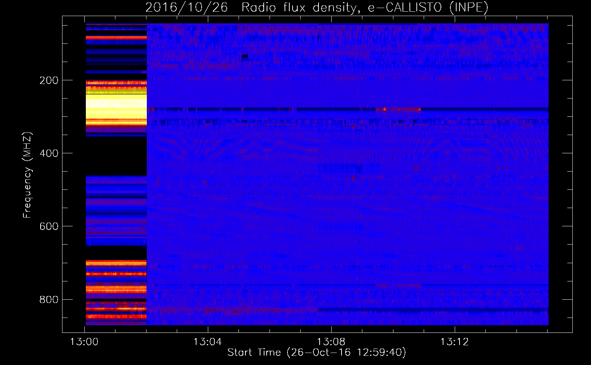Click the '200' frequency tick label
This screenshot has width=591, height=365.
pyautogui.click(x=49, y=80)
